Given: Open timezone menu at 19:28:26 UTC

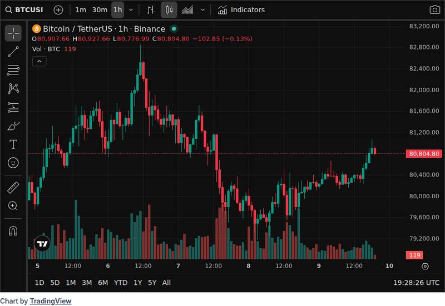Looking at the screenshot, I should coord(416,283).
